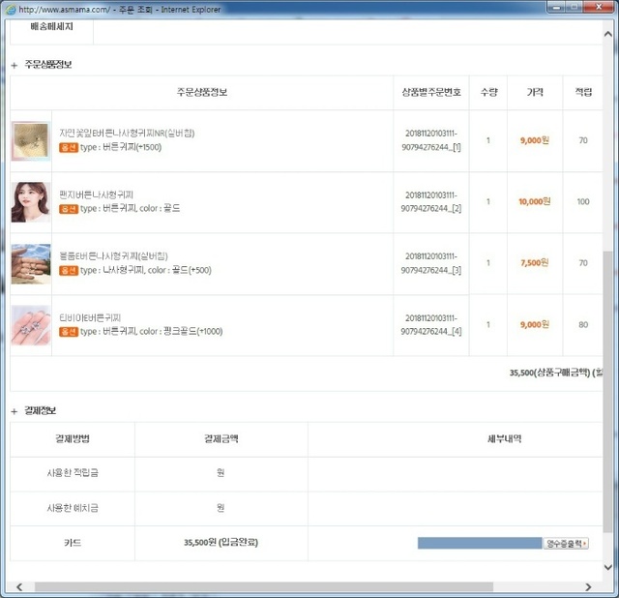Collapse the 결제정보 section plus icon
This screenshot has height=598, width=619.
tap(15, 411)
